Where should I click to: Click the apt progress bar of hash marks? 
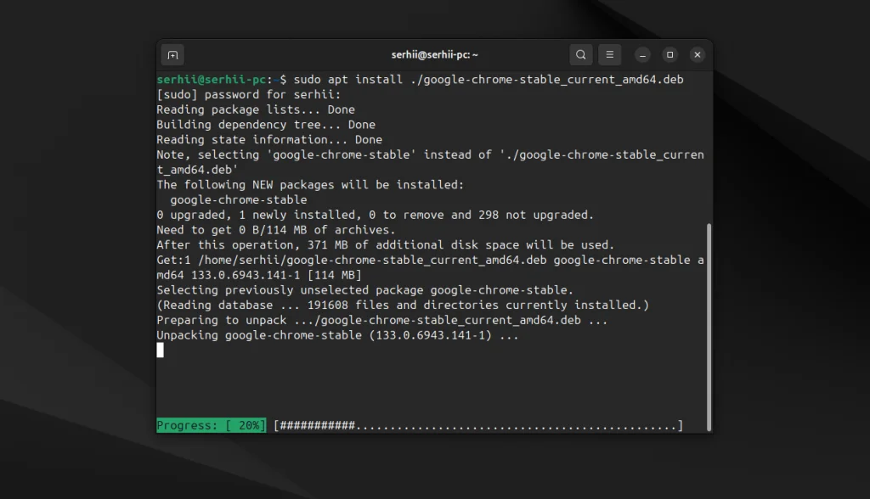pos(477,425)
